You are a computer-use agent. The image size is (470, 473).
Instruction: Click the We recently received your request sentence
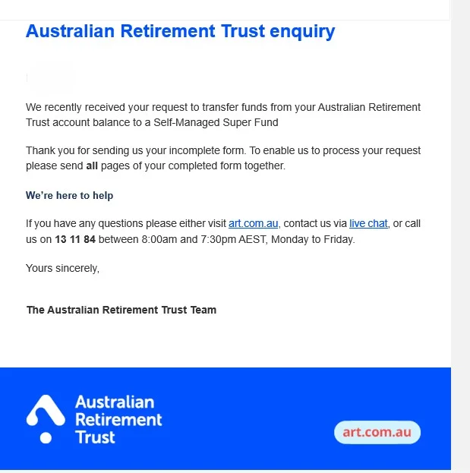223,115
